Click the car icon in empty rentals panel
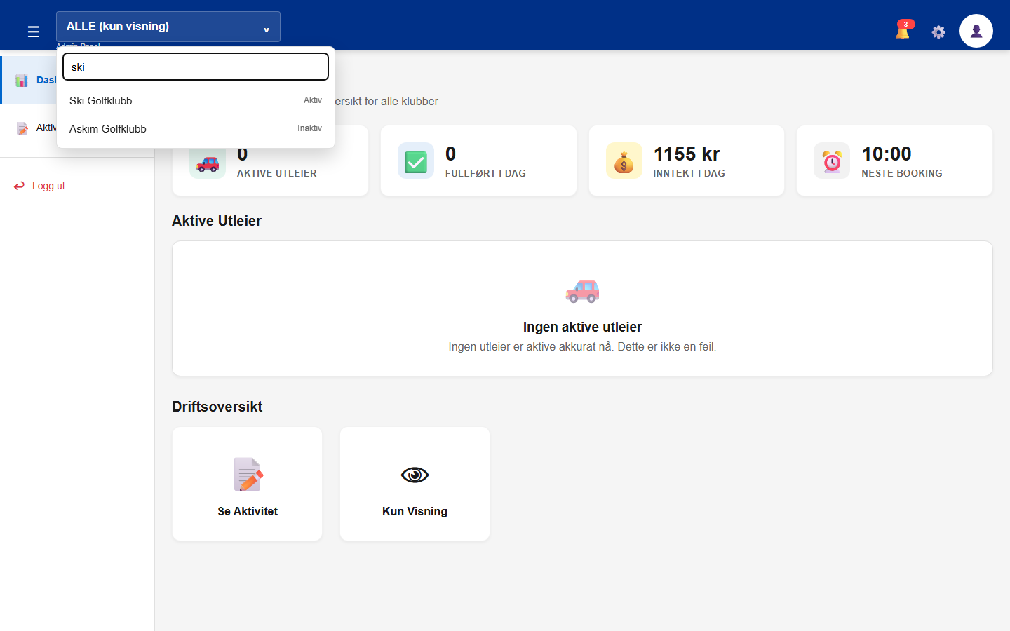The height and width of the screenshot is (631, 1010). coord(582,291)
